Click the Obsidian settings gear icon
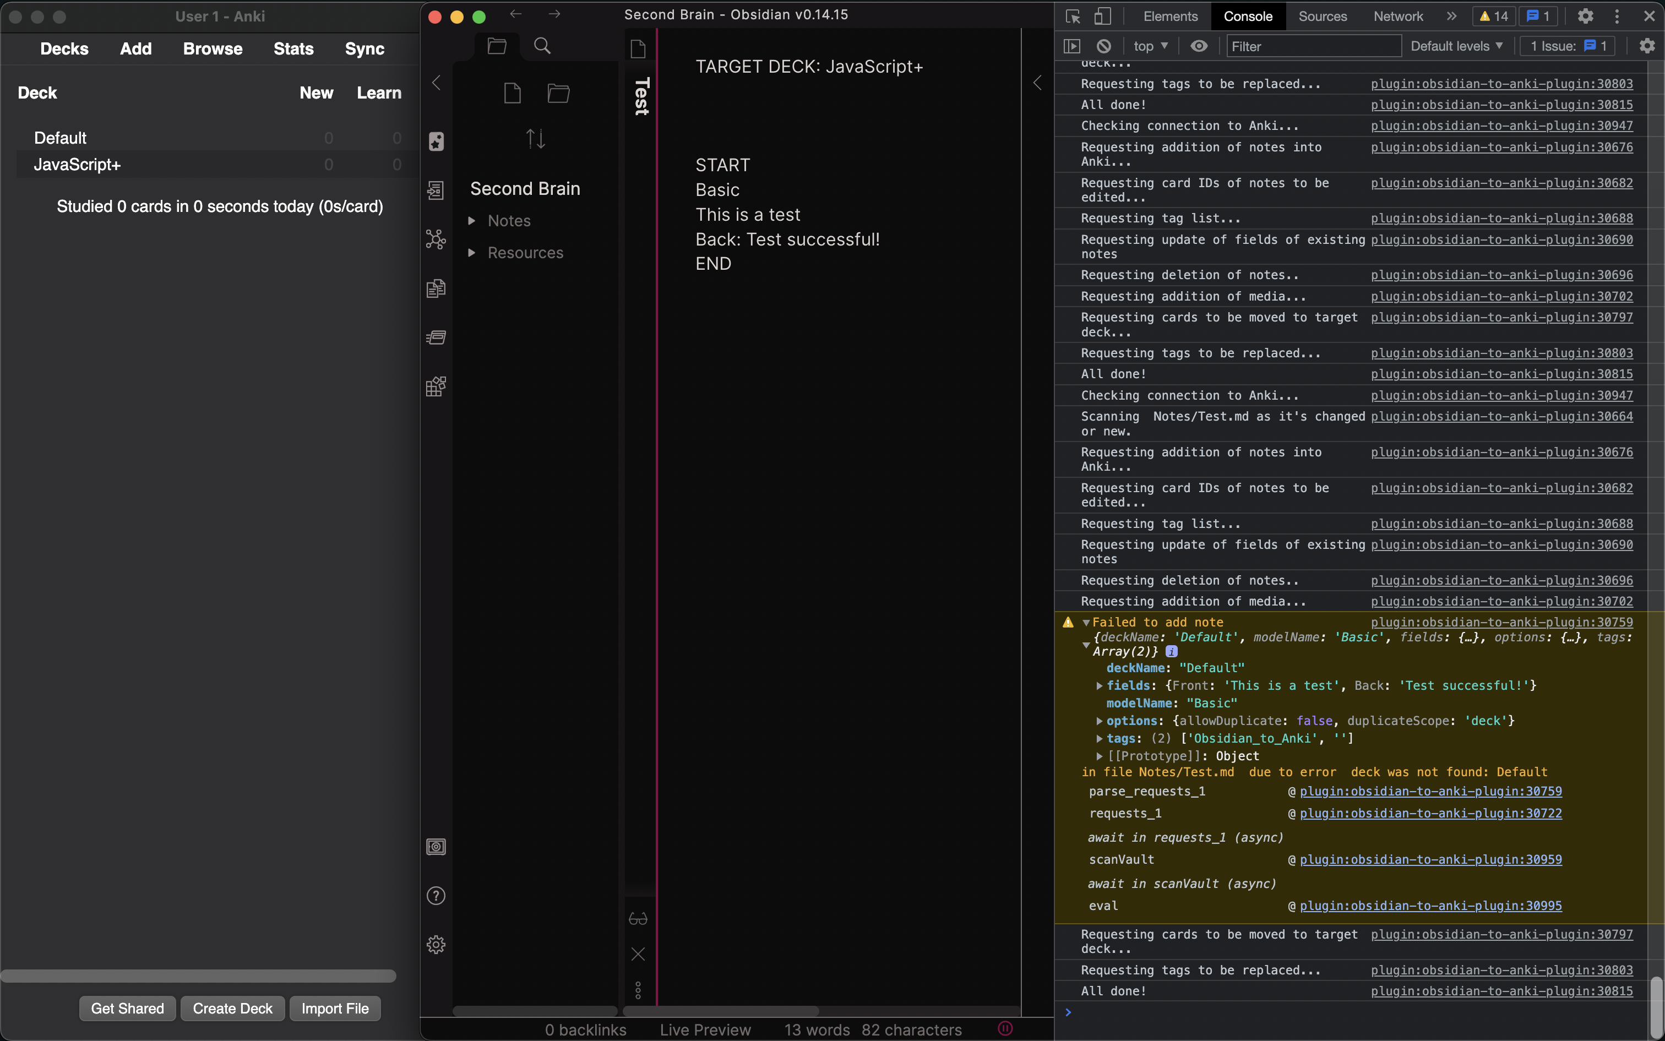 coord(436,945)
